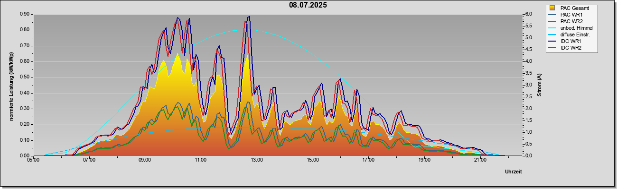617x189 pixels.
Task: Click the 0.60 value on power axis
Action: (x=25, y=61)
